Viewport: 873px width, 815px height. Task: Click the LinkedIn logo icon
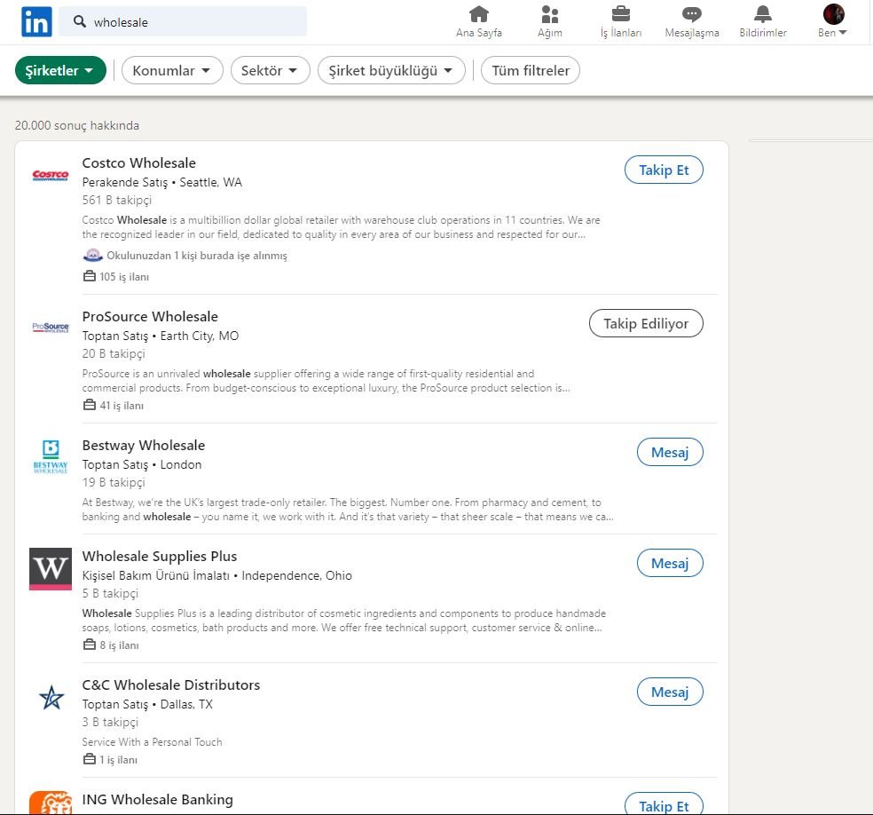click(36, 21)
